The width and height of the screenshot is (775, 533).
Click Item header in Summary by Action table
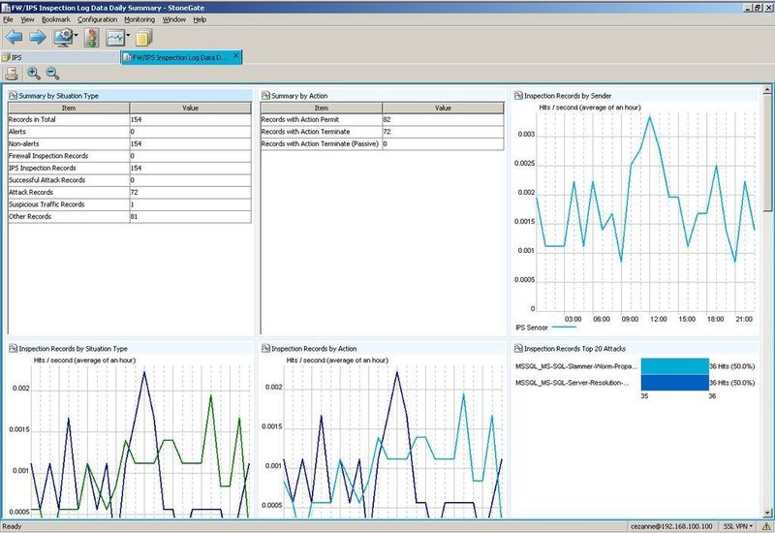click(322, 108)
